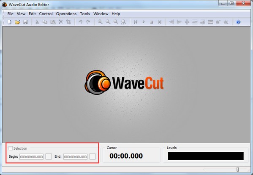Open the Operations menu
Viewport: 253px width, 175px height.
coord(66,14)
